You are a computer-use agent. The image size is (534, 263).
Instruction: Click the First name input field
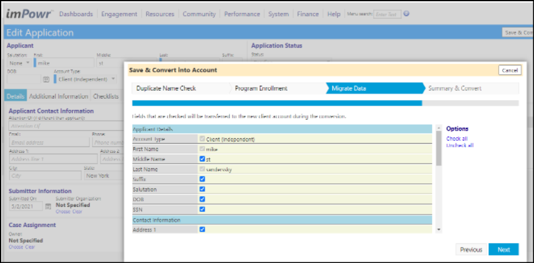[64, 63]
